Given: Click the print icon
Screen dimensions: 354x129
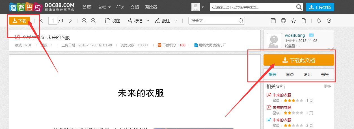Looking at the screenshot, I should pyautogui.click(x=283, y=21).
